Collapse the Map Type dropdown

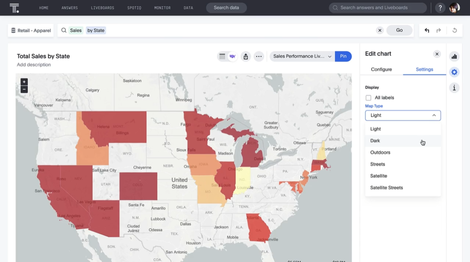coord(434,115)
